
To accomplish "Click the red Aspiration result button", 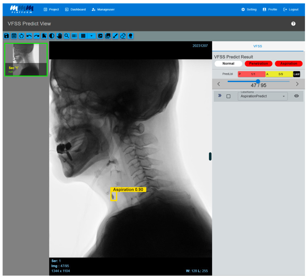I will [288, 64].
